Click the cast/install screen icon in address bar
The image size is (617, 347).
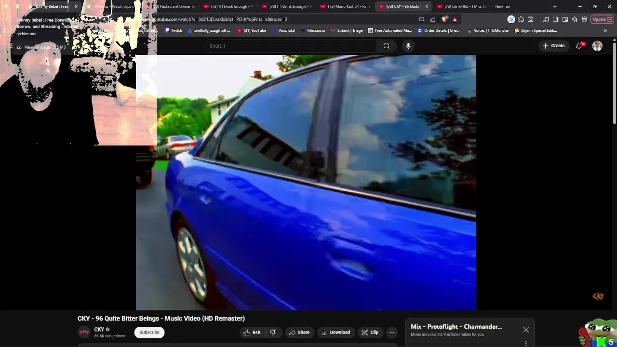422,19
